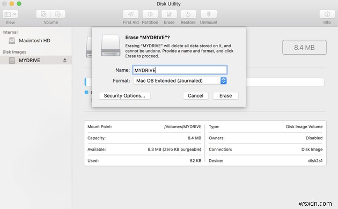Click the Type value Disk Image Volume
Viewport: 338px width, 209px height.
[304, 127]
